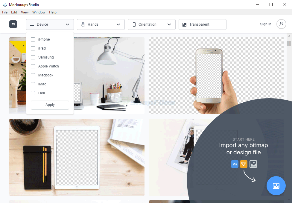
Task: Select the desk lamp workspace mockup
Action: coord(109,76)
